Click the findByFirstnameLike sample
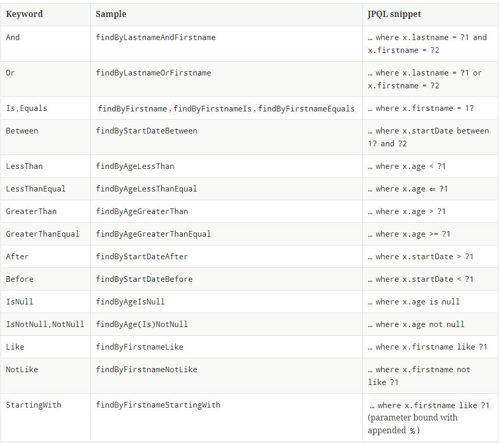500x443 pixels. click(x=140, y=347)
